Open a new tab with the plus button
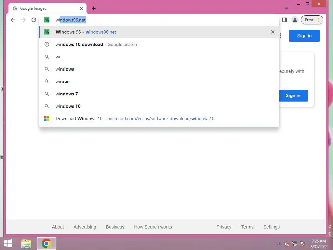 [93, 8]
